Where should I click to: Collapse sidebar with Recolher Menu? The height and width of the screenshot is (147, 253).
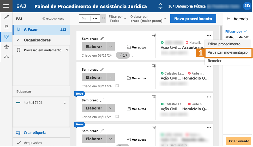point(53,19)
